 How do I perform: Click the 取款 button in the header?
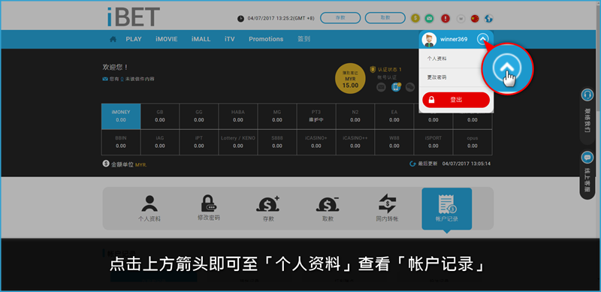(x=385, y=17)
